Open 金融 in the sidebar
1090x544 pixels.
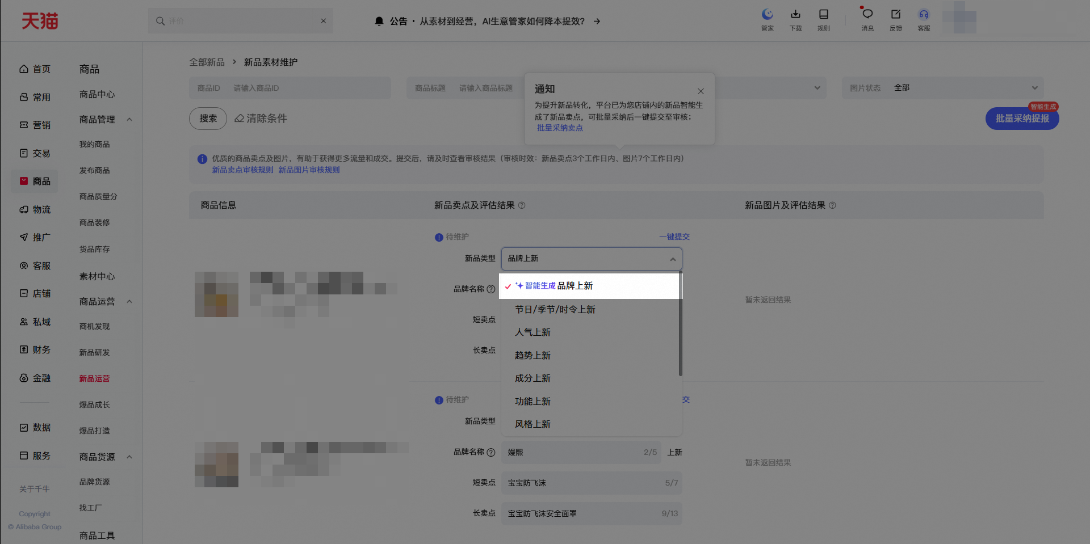pos(35,378)
